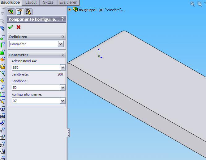The width and height of the screenshot is (206, 160).
Task: Click Zoom to Fit magnifier icon
Action: click(193, 4)
